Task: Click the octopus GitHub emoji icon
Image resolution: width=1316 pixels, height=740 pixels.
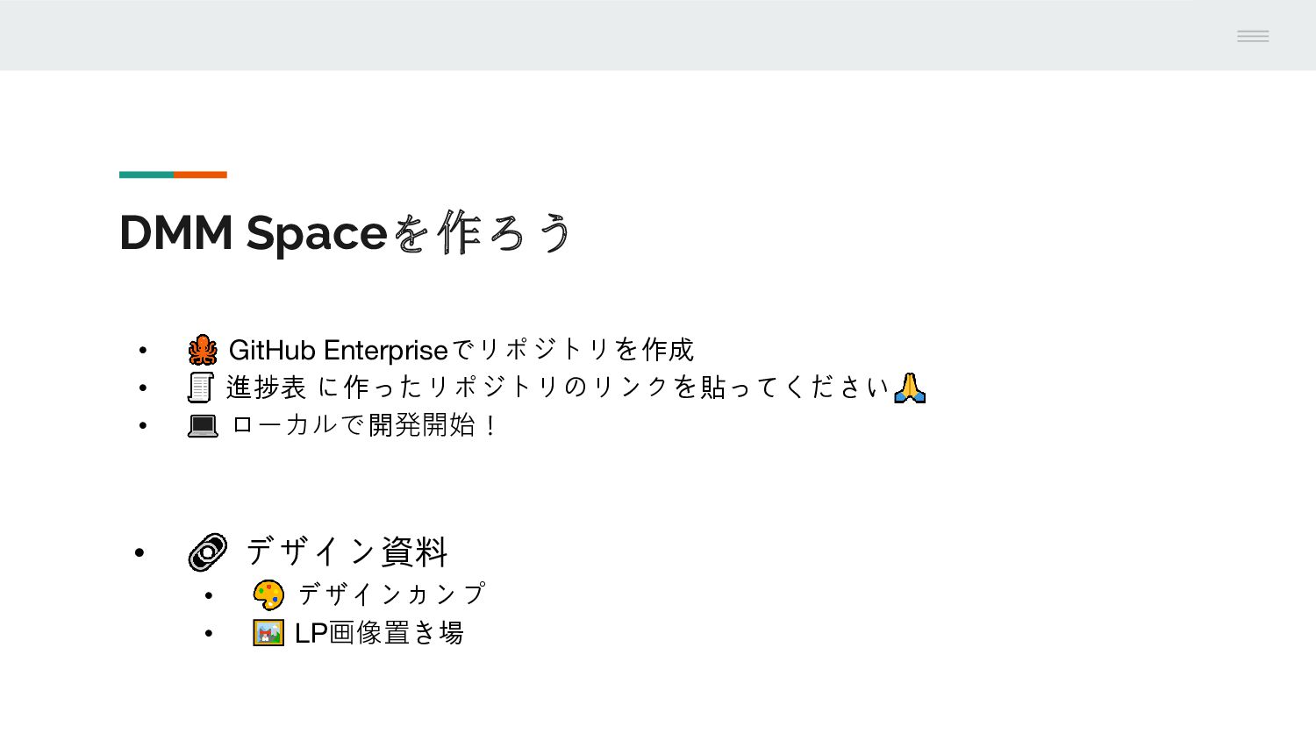Action: [x=203, y=350]
